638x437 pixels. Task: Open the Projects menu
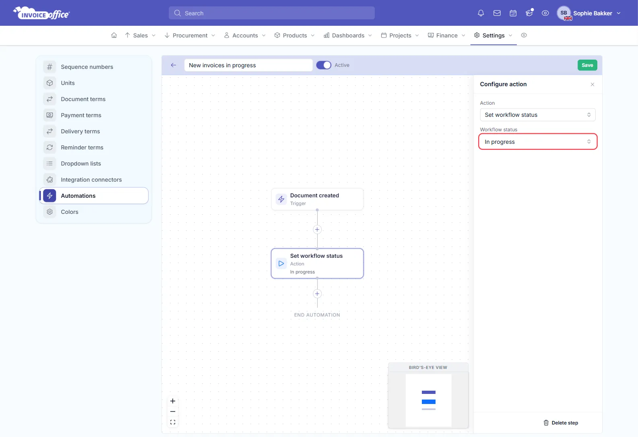click(400, 35)
